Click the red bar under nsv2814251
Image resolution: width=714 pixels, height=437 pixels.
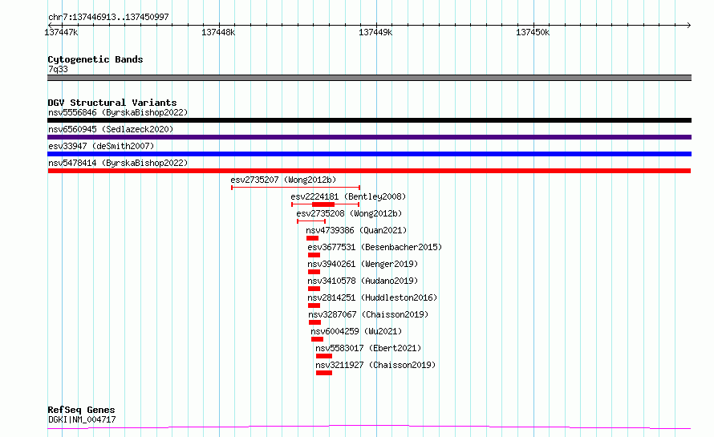pos(314,305)
